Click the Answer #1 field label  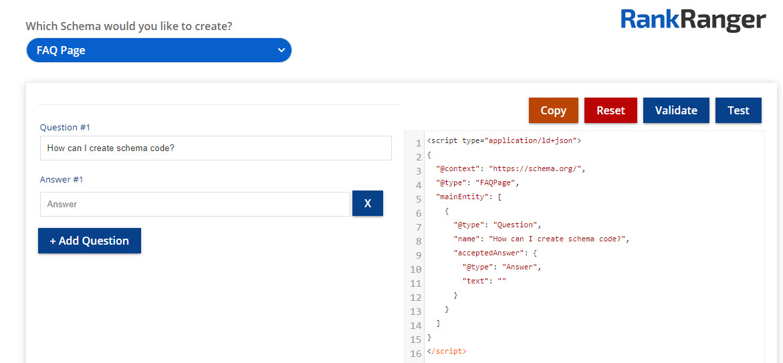tap(62, 179)
